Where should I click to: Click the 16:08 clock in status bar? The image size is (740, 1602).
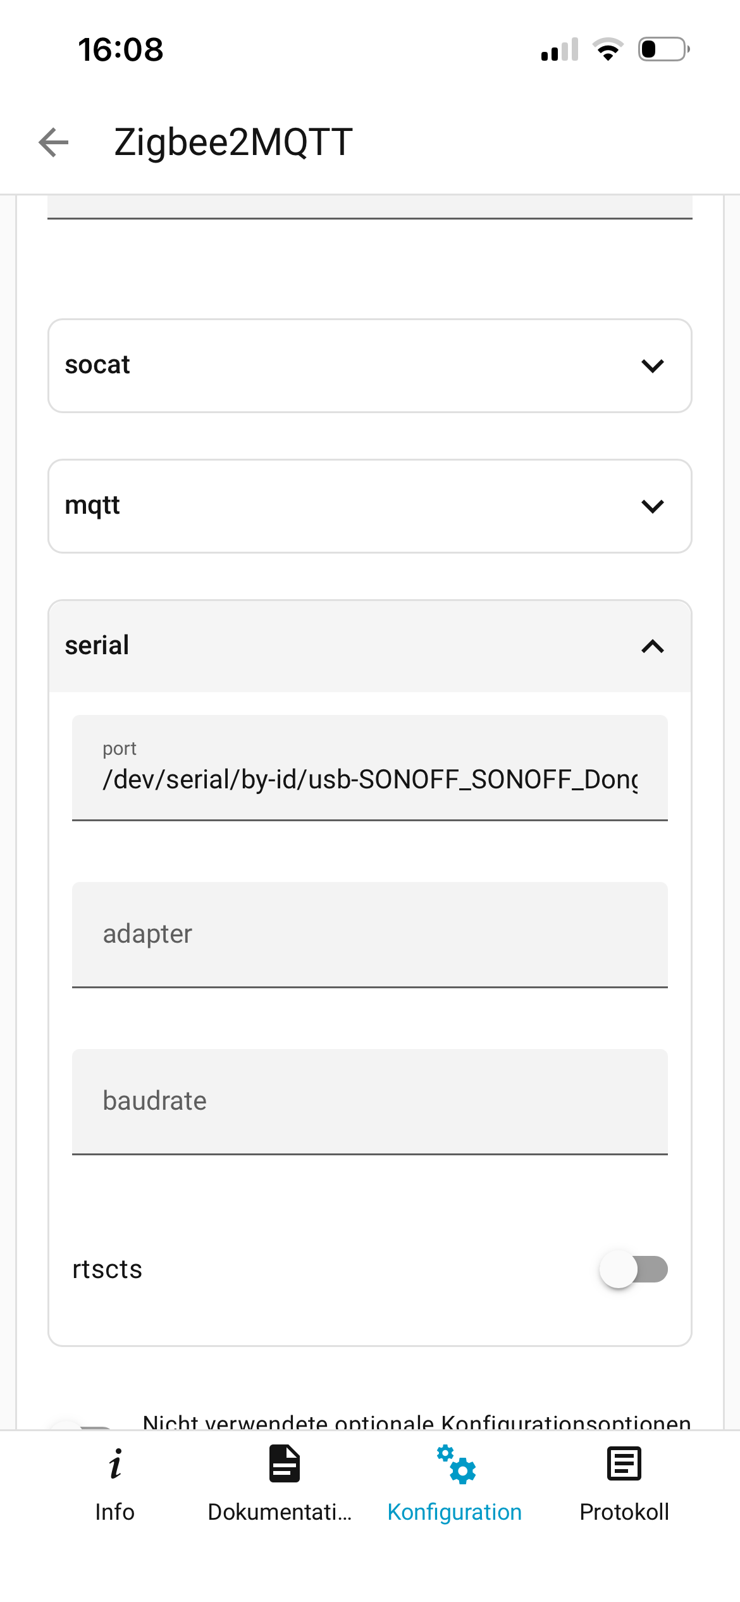(x=120, y=49)
